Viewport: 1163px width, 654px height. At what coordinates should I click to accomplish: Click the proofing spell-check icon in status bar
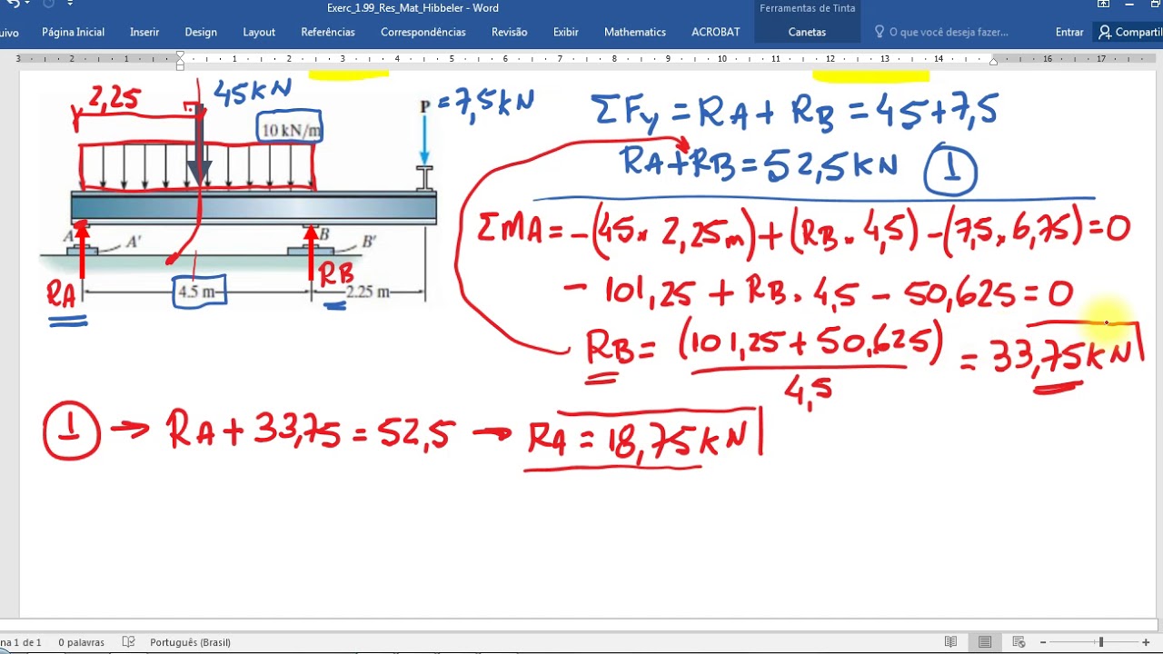click(128, 642)
